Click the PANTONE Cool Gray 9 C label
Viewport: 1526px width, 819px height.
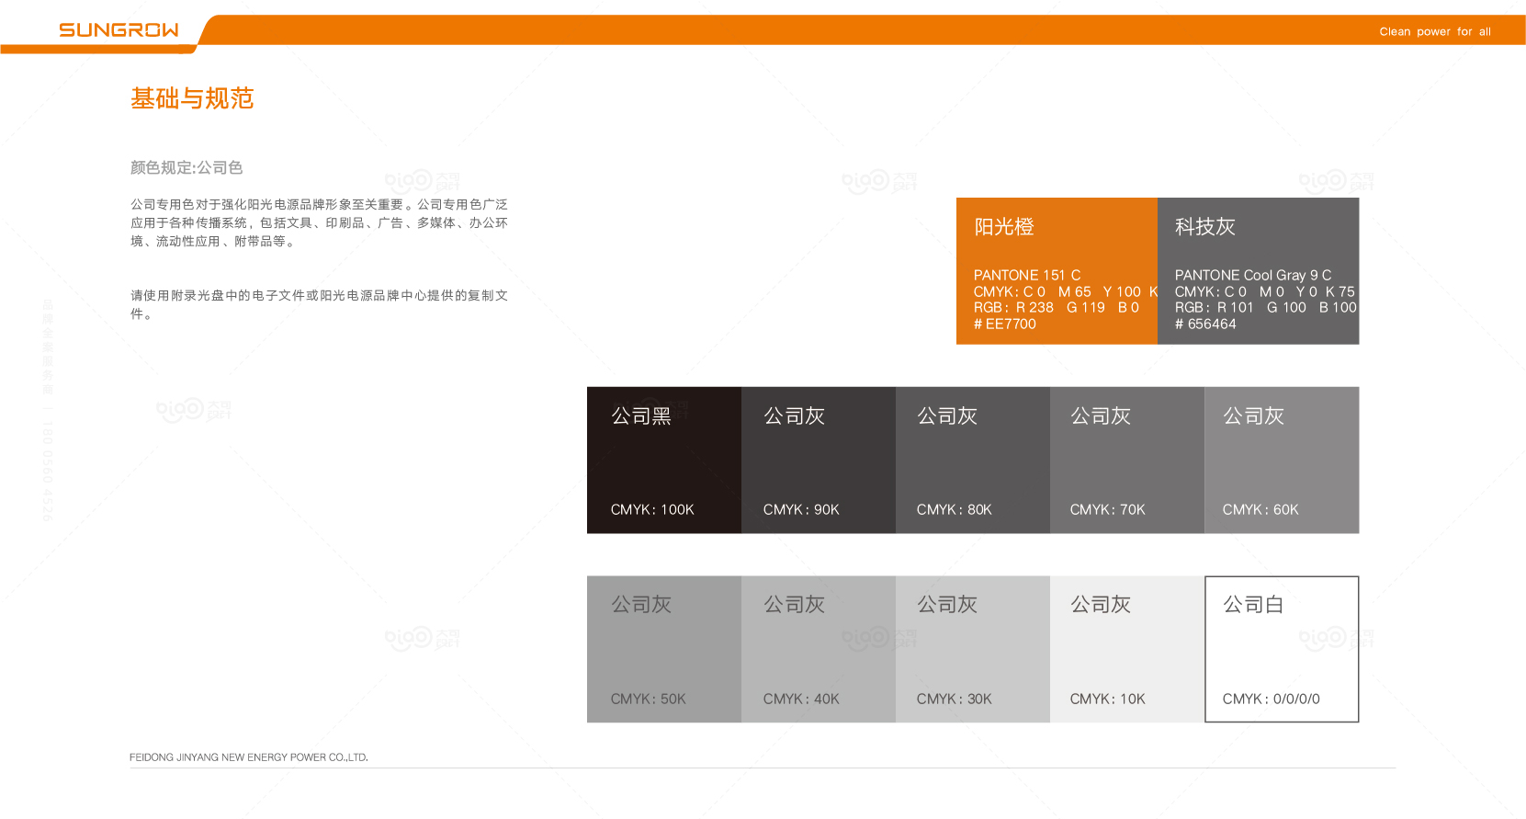click(1252, 275)
